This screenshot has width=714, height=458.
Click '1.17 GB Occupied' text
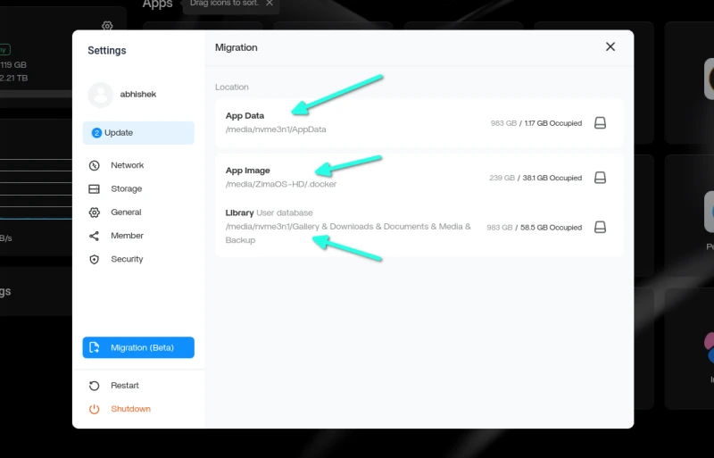pos(552,123)
